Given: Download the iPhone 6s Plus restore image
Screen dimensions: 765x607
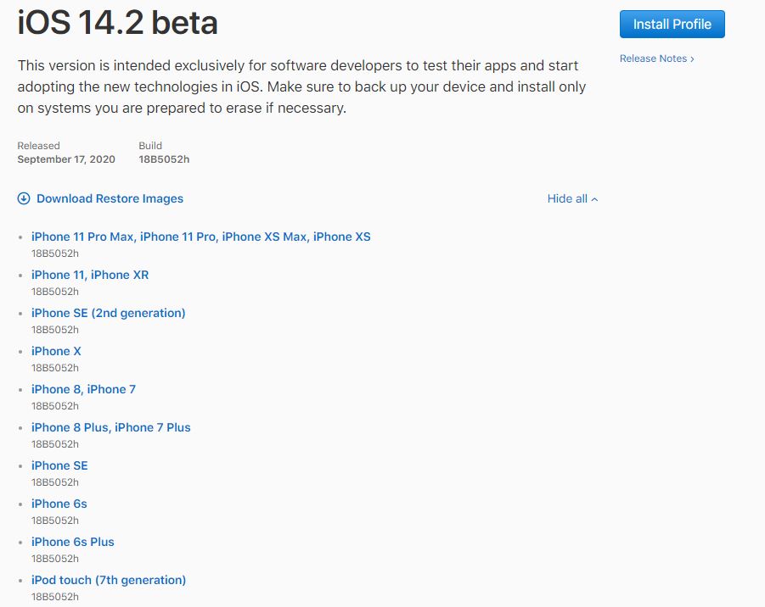Looking at the screenshot, I should click(x=72, y=542).
